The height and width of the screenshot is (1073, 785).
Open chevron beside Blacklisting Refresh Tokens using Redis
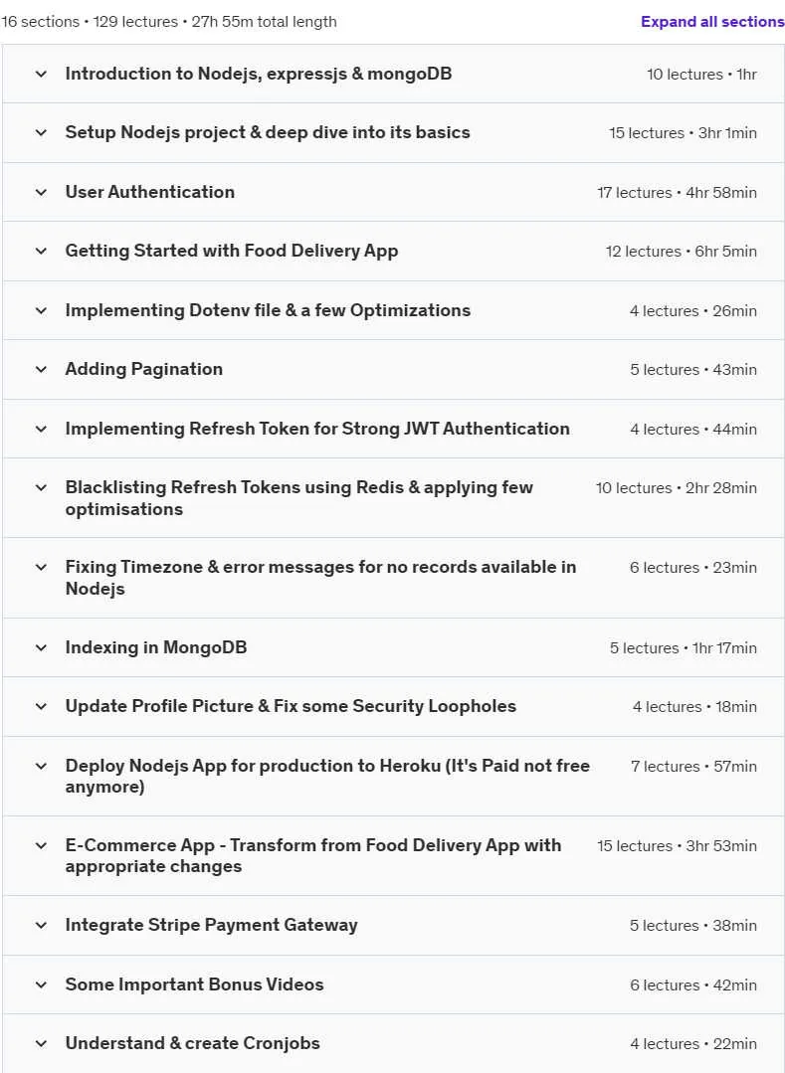coord(41,488)
